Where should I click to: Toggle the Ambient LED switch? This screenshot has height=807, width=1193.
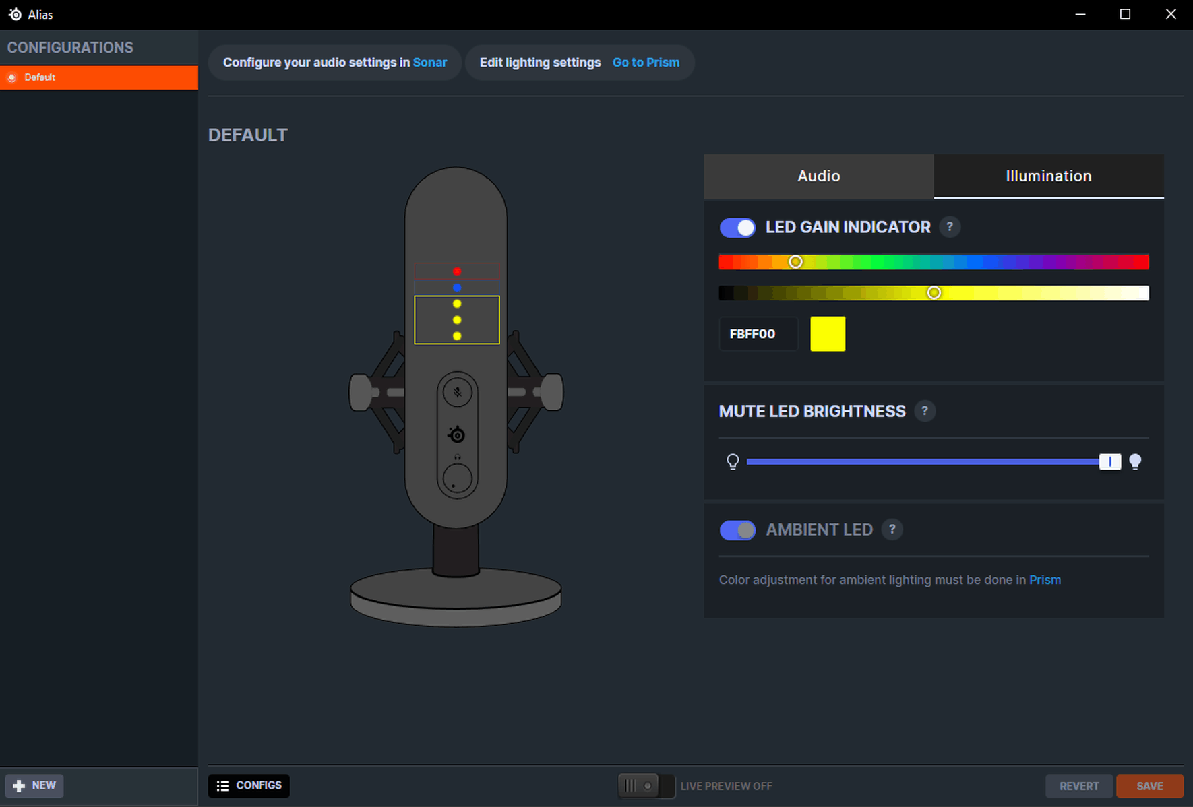pyautogui.click(x=737, y=530)
